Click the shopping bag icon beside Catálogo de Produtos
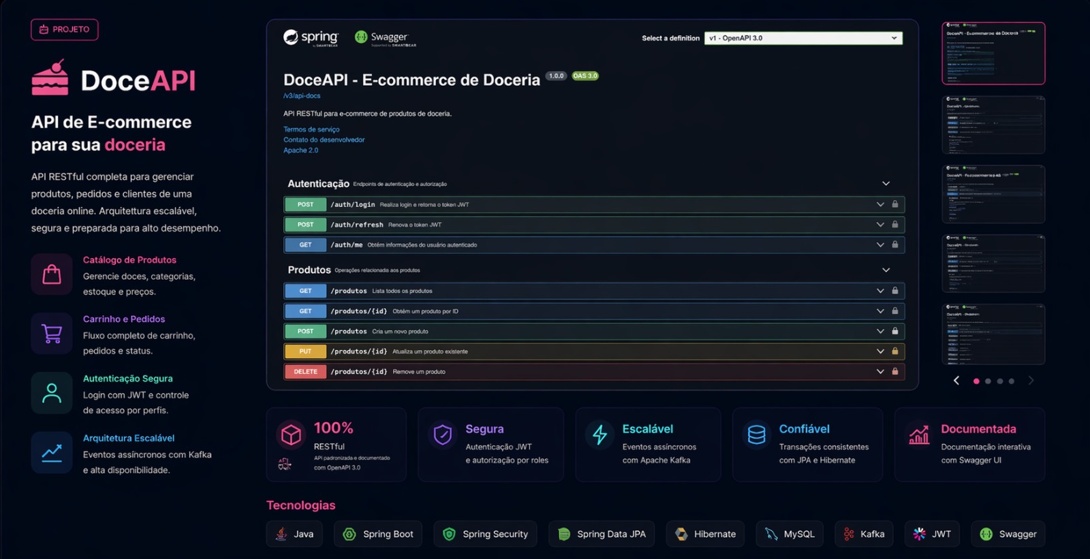 click(x=52, y=274)
